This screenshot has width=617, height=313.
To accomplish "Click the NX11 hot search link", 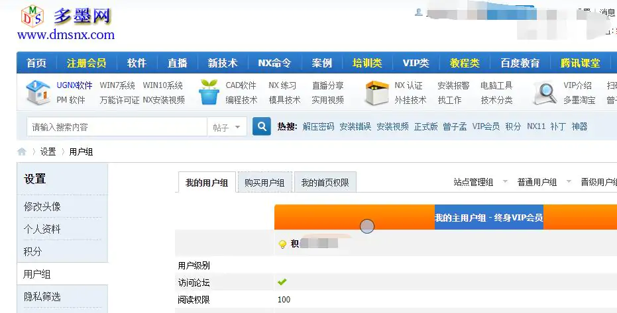I will 536,126.
